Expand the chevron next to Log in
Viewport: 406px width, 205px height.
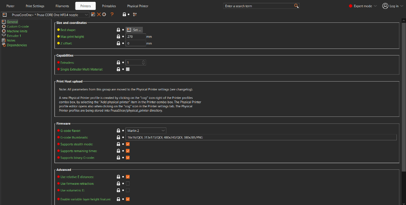click(401, 6)
